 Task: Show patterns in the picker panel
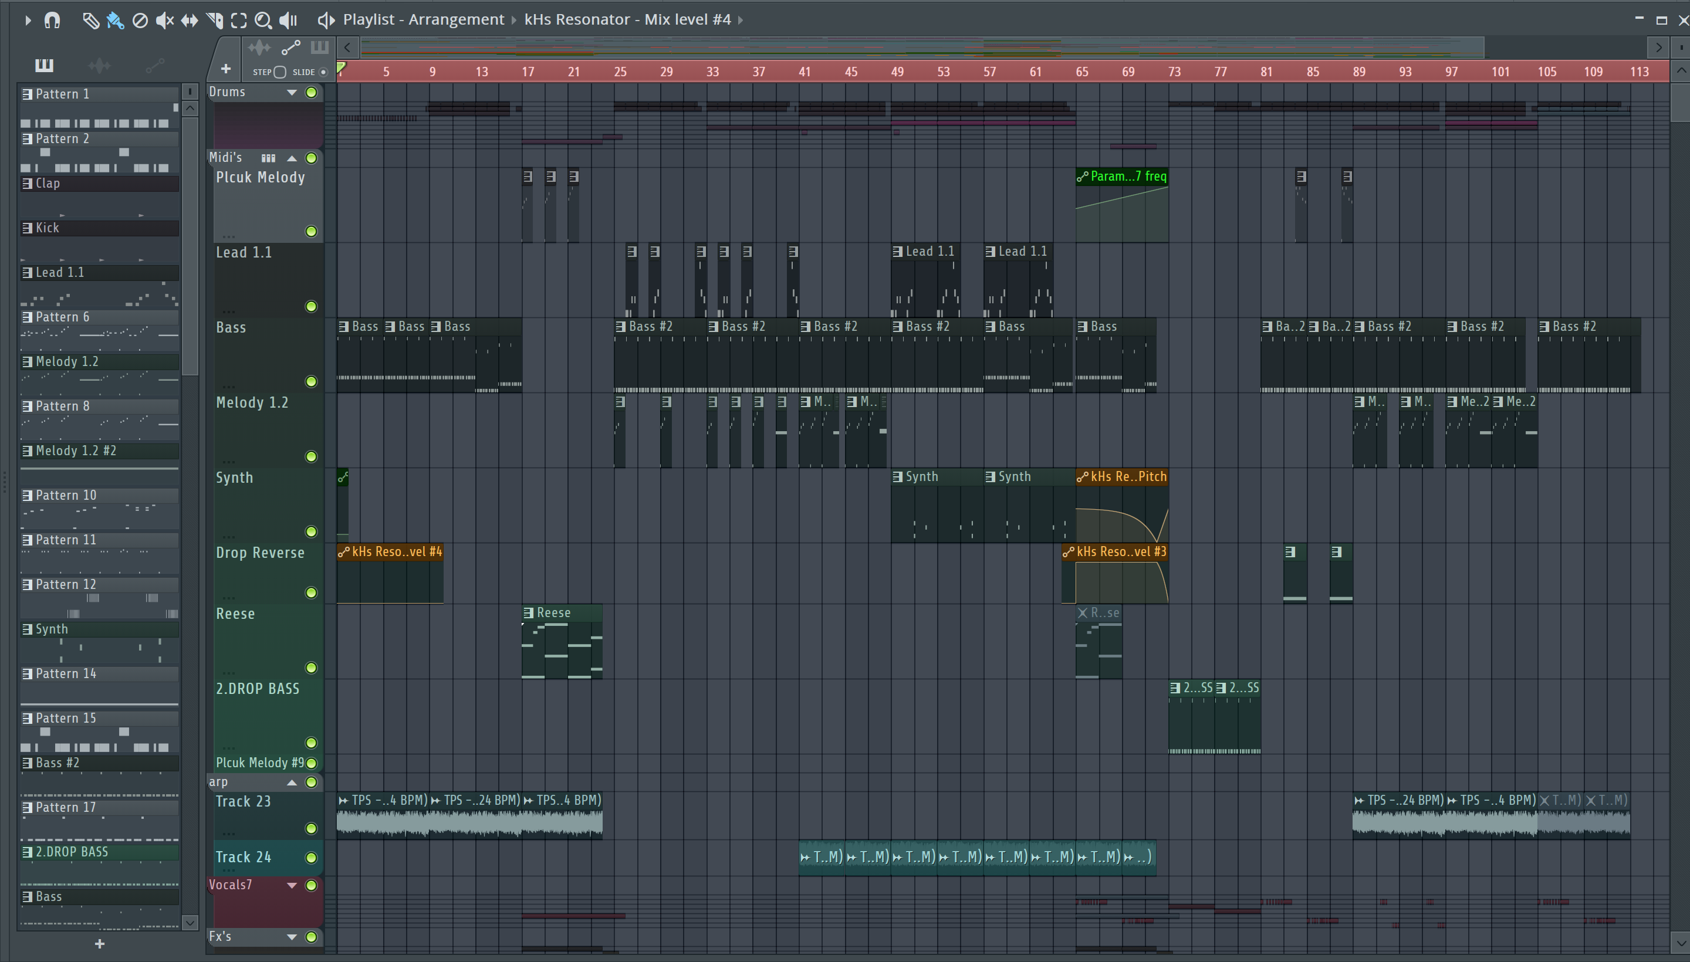(44, 65)
